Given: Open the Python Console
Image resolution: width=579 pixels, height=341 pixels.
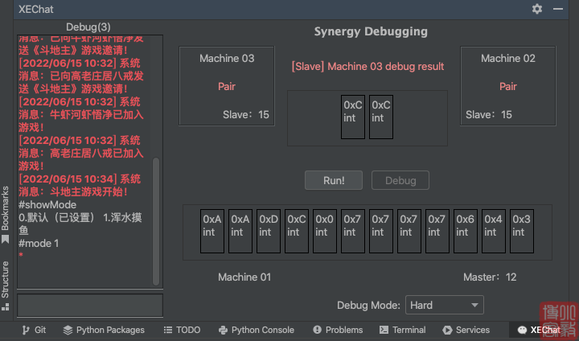Looking at the screenshot, I should click(x=256, y=330).
